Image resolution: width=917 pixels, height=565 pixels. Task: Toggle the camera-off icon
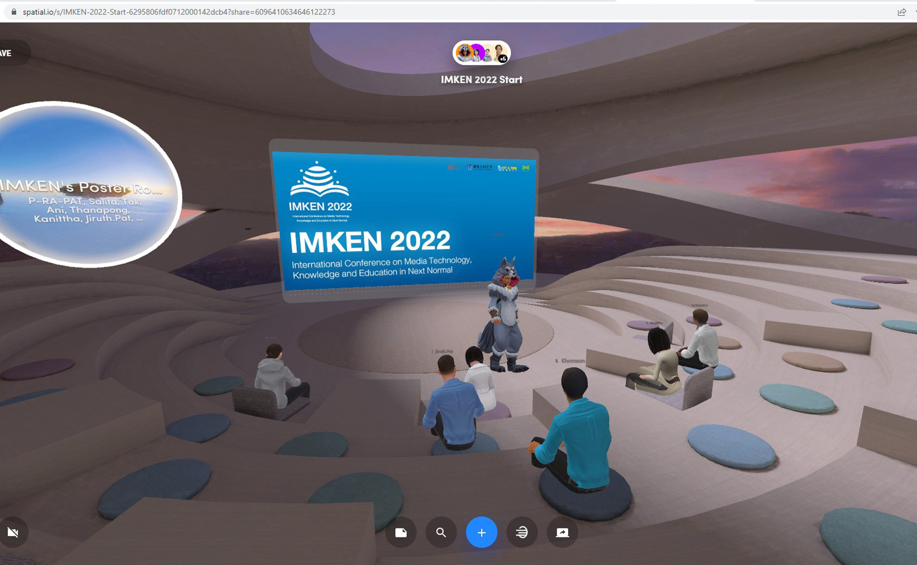tap(13, 532)
